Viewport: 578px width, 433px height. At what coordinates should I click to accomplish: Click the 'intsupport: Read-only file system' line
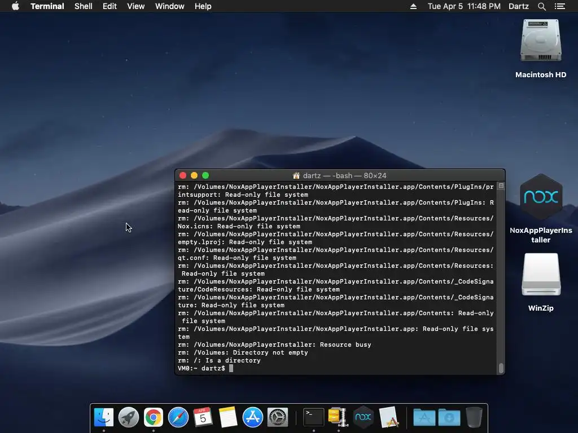243,195
